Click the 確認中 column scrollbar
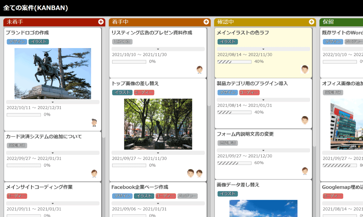This screenshot has width=363, height=217. point(314,87)
